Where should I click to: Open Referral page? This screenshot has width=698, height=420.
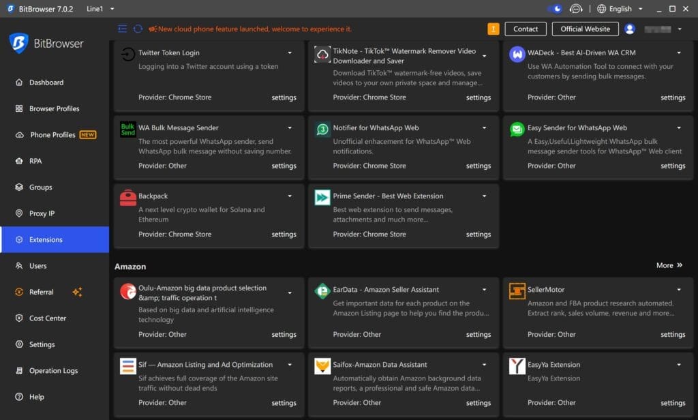point(55,292)
